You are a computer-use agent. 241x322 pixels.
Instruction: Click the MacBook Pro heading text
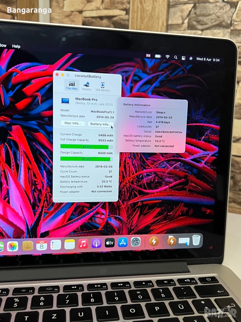[86, 99]
